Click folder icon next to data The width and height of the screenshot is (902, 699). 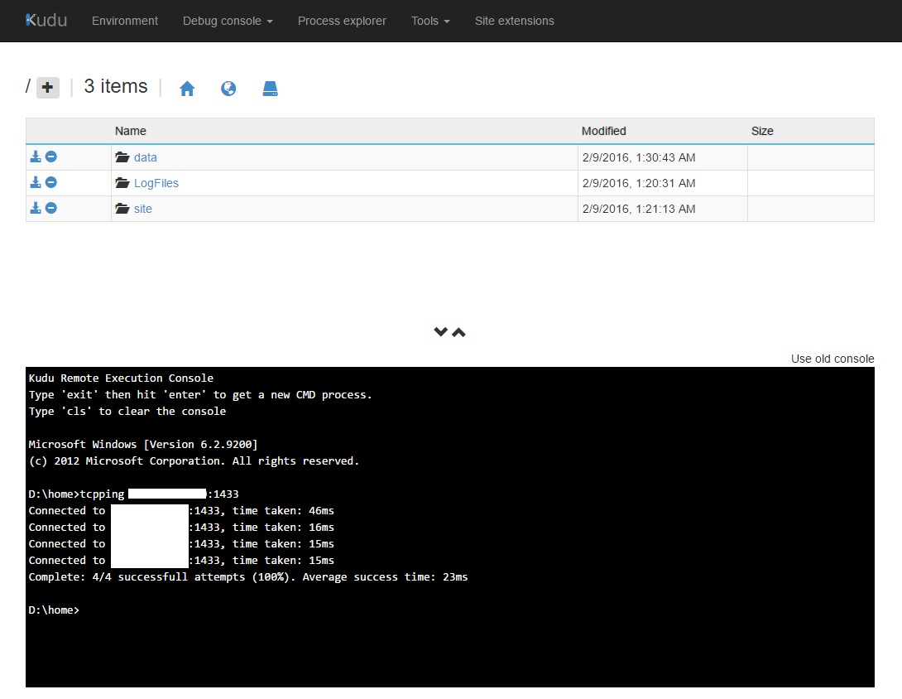pyautogui.click(x=122, y=157)
